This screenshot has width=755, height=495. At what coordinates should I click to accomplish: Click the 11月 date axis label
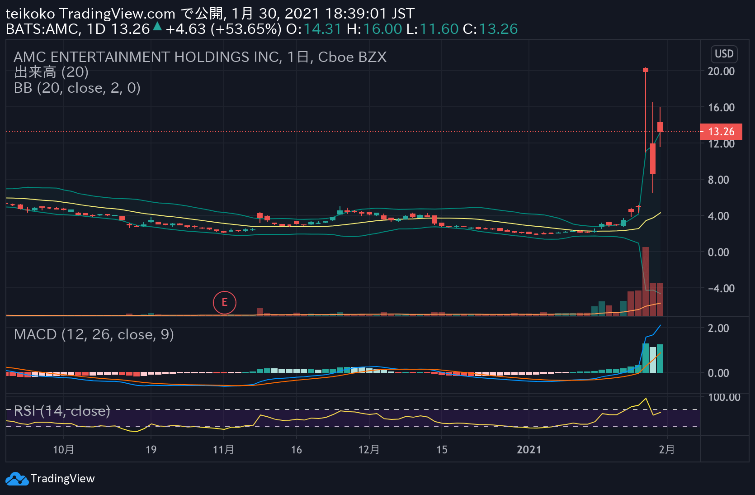click(223, 450)
